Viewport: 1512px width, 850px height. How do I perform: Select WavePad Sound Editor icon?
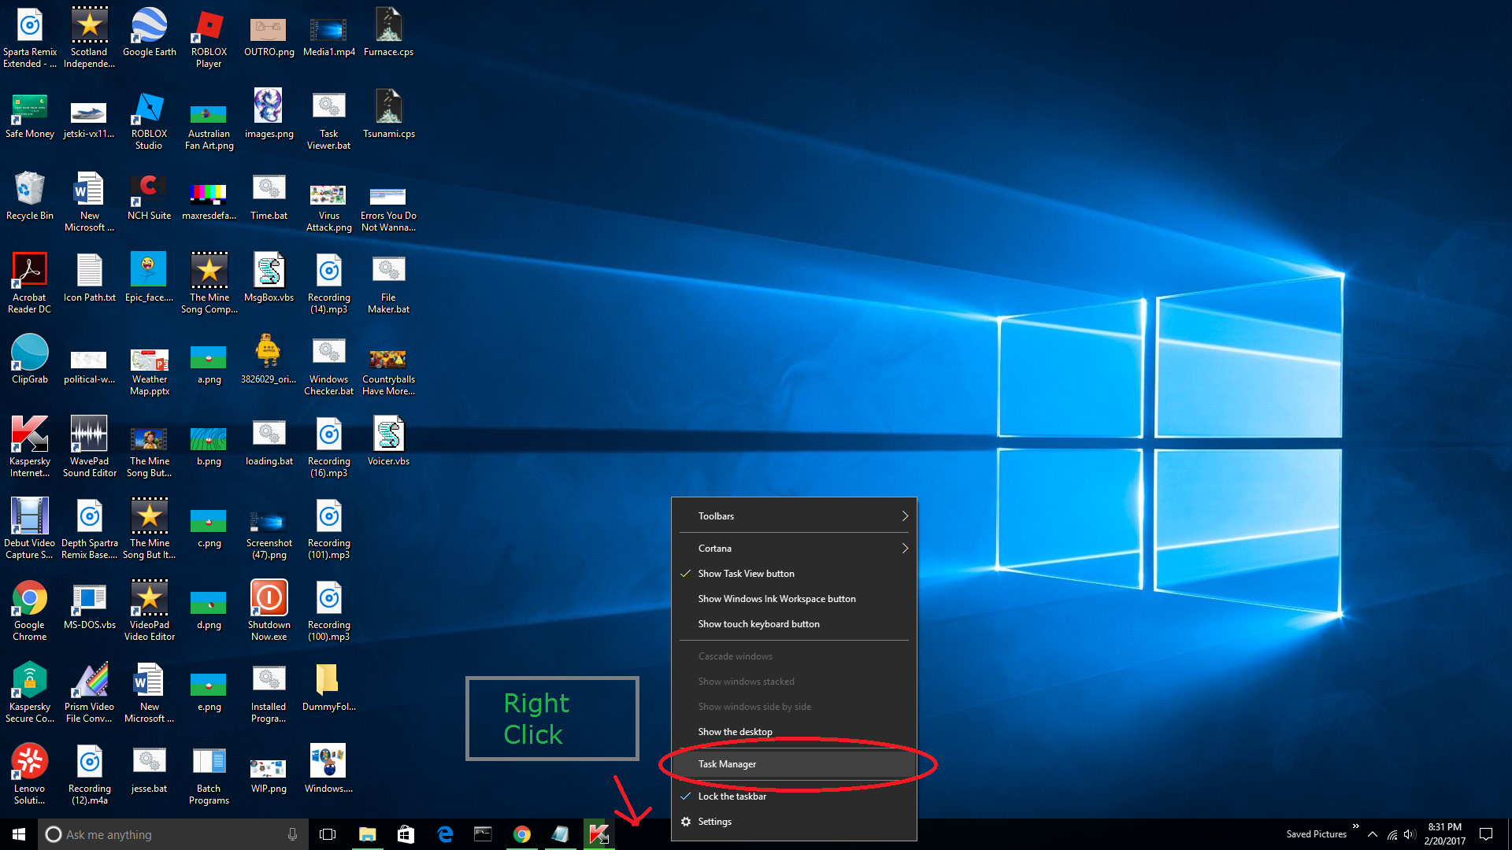click(89, 448)
